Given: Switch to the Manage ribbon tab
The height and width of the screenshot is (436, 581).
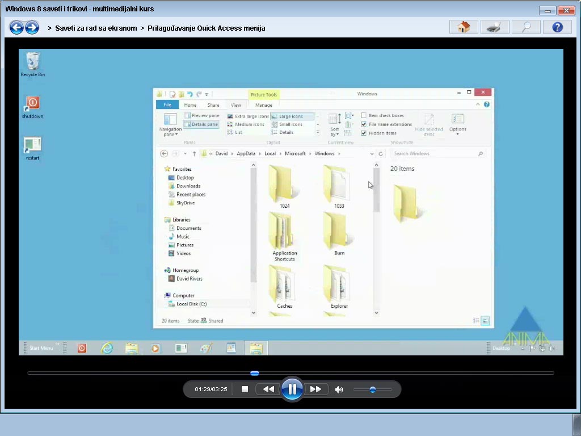Looking at the screenshot, I should pos(263,105).
